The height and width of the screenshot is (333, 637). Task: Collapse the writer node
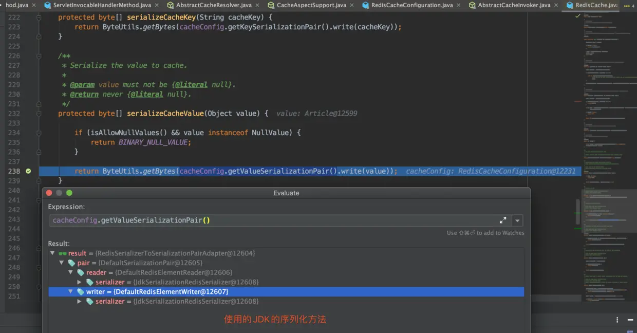pos(71,292)
